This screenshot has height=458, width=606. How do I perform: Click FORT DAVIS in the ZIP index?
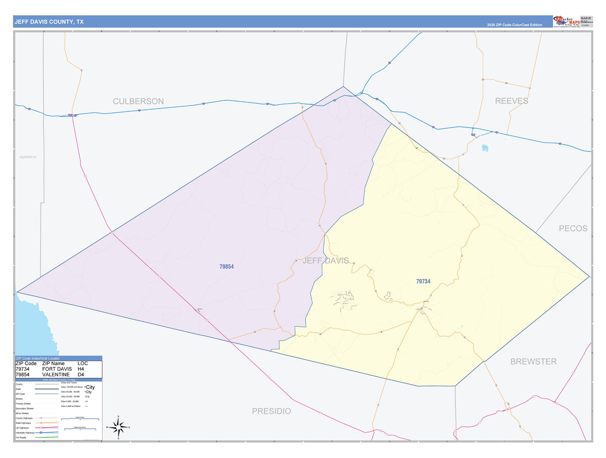pos(57,369)
